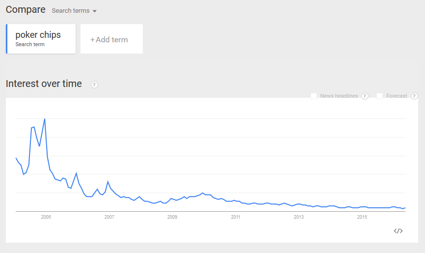Click the 2011 year axis label

pyautogui.click(x=236, y=217)
